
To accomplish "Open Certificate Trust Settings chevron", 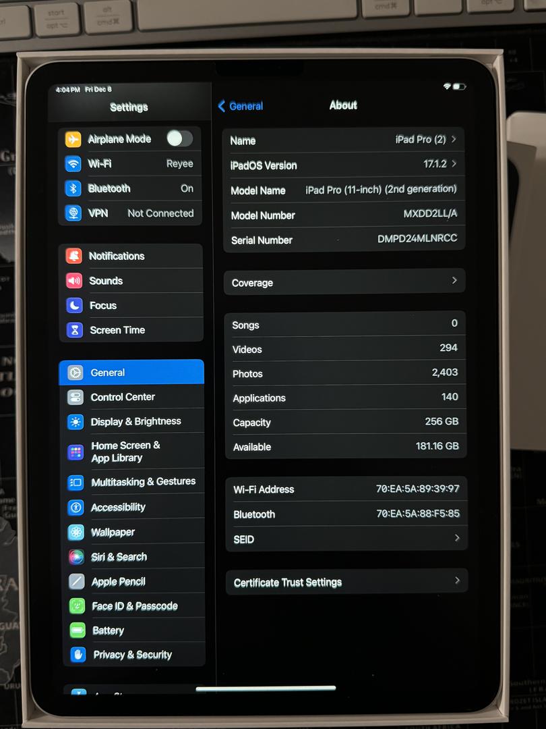I will point(457,580).
